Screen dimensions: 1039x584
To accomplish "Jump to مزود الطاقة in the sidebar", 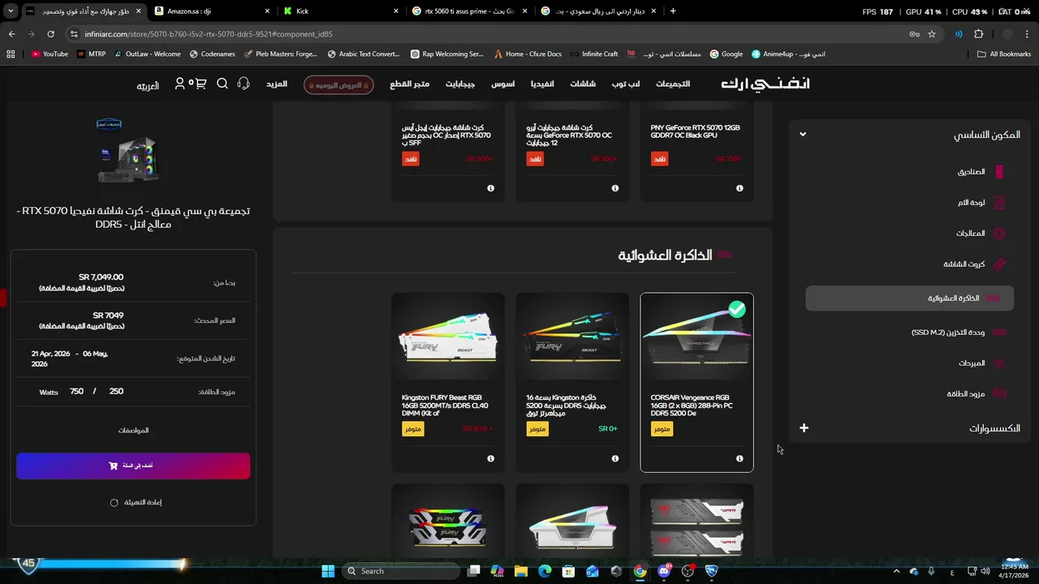I will click(966, 394).
